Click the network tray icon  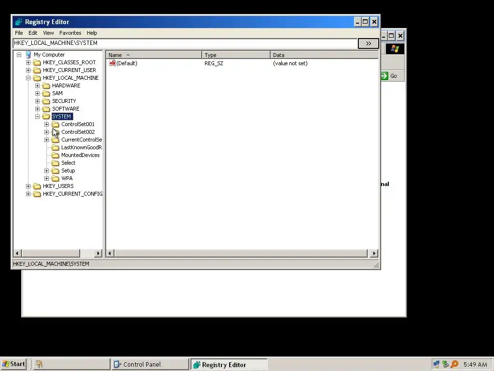[x=436, y=364]
